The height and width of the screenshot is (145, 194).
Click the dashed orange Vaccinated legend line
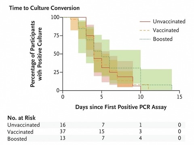tap(145, 31)
